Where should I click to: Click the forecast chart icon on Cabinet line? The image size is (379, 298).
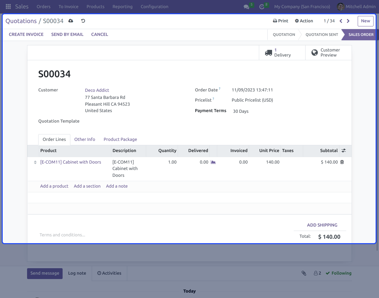click(x=213, y=162)
